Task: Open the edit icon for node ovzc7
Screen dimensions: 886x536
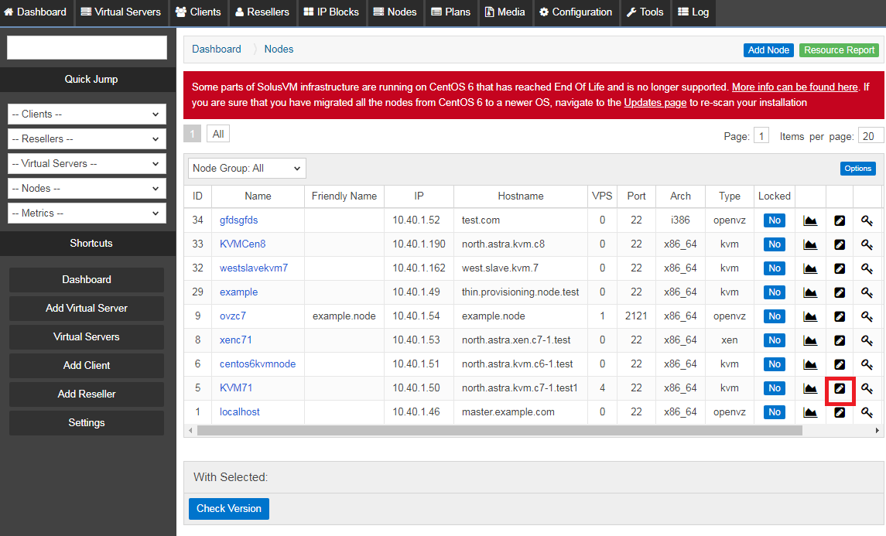Action: (x=840, y=316)
